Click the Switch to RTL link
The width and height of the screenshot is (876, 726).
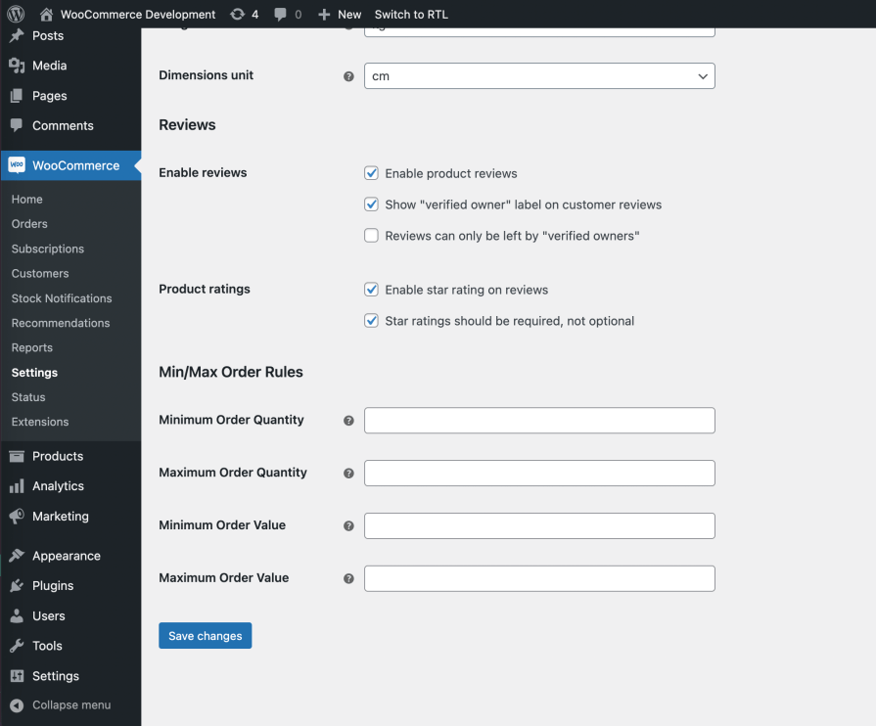coord(411,15)
